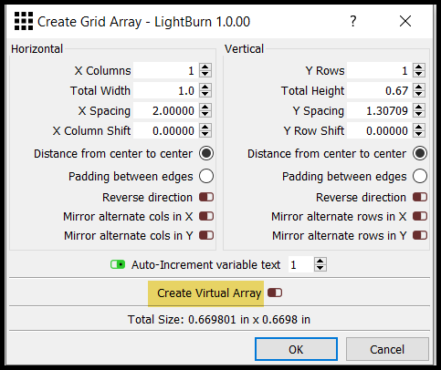441x370 pixels.
Task: Click the X Columns value field
Action: (x=165, y=70)
